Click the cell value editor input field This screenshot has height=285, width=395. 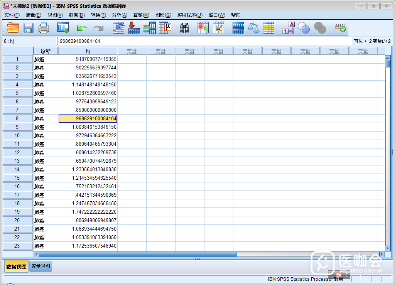[x=204, y=41]
